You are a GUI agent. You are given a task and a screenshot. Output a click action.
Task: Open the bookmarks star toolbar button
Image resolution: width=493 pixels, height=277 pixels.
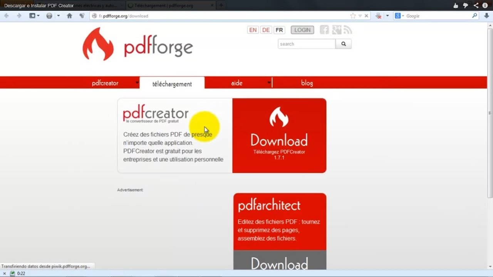point(32,16)
